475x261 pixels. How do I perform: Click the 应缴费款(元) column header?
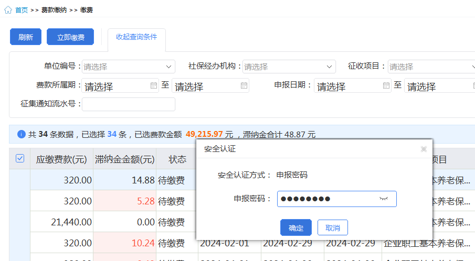click(x=61, y=159)
